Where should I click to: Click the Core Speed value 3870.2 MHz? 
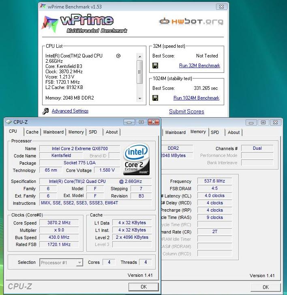59,223
